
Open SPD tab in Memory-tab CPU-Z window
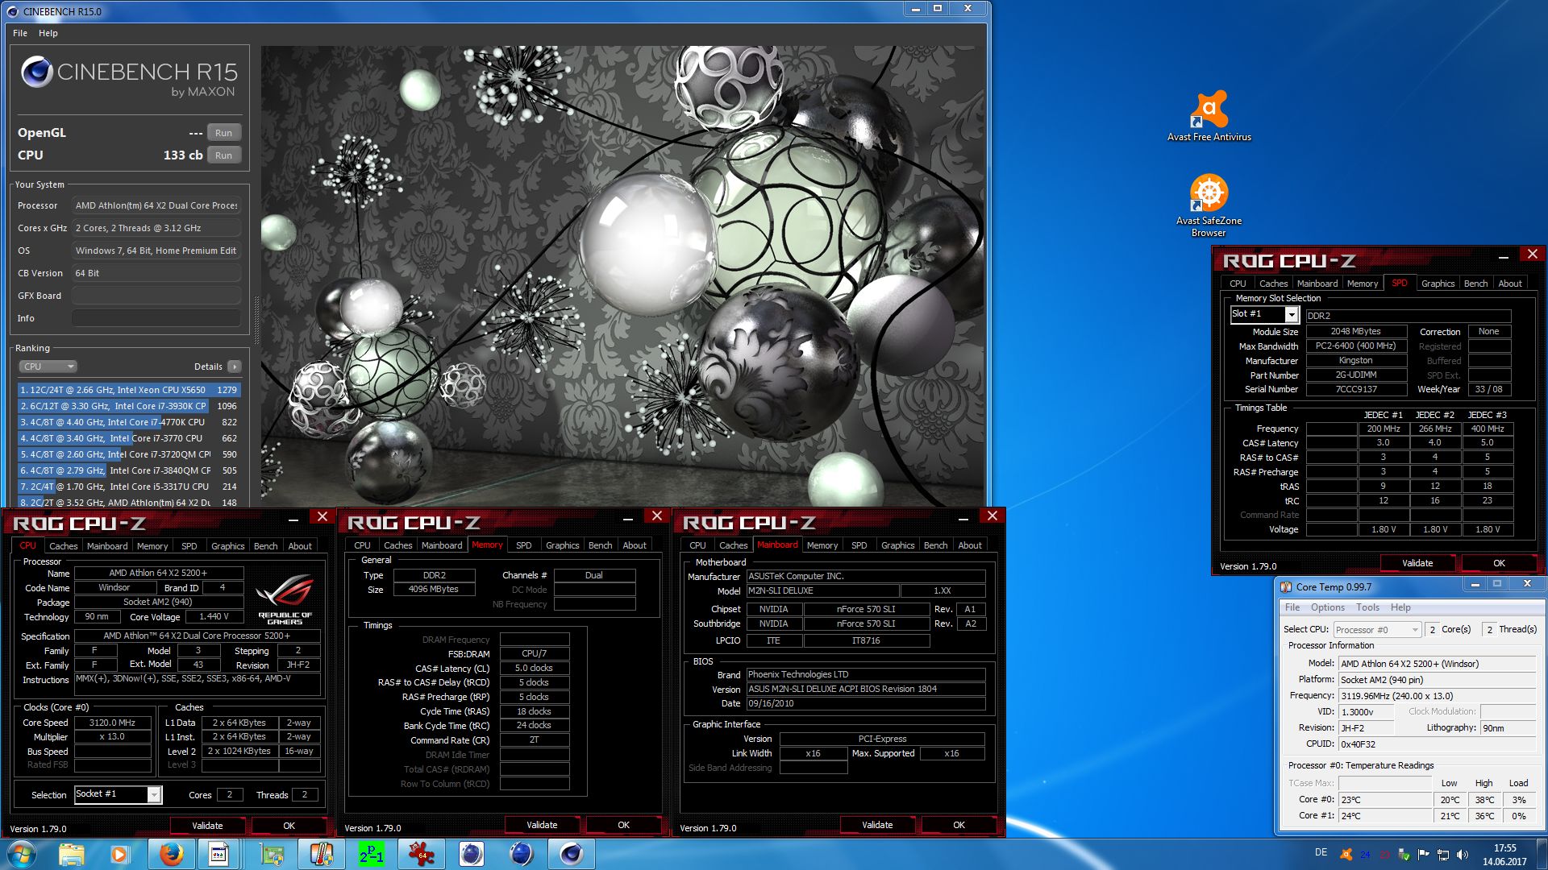coord(523,545)
